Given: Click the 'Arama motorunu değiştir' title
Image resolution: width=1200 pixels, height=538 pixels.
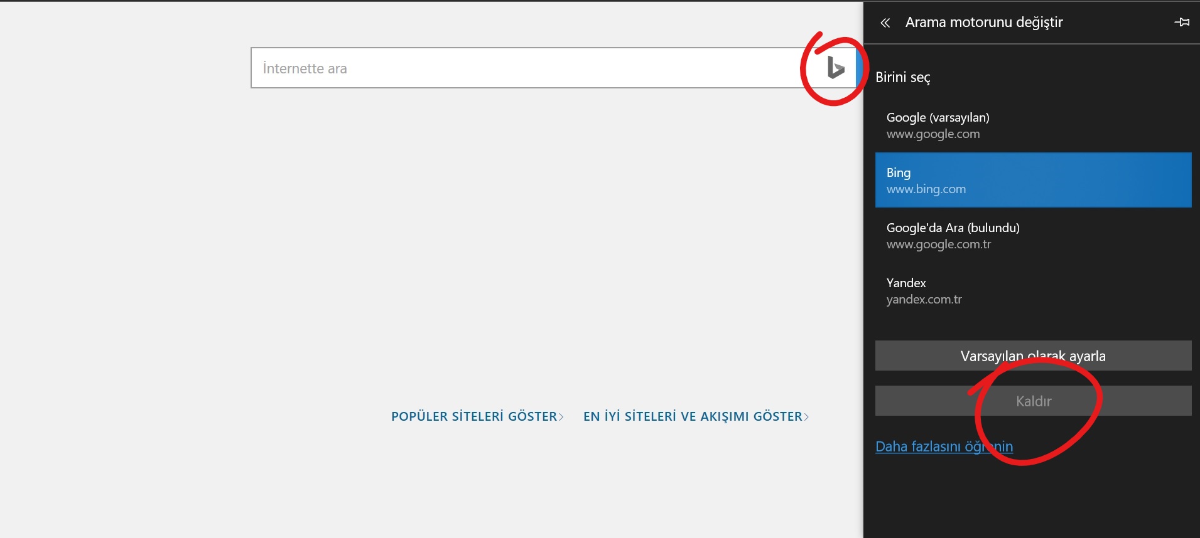Looking at the screenshot, I should click(x=983, y=23).
